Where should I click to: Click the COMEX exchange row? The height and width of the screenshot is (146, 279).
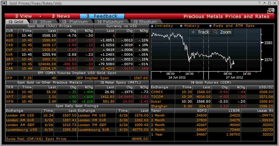point(212,92)
